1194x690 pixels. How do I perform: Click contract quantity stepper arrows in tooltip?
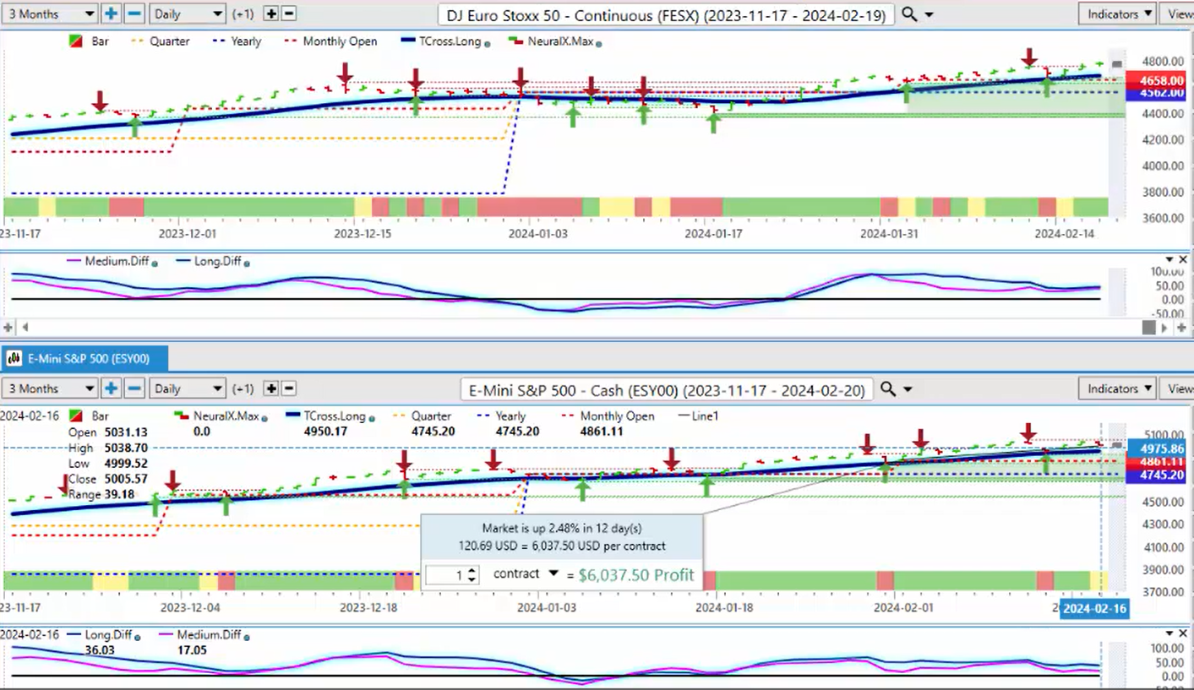[472, 574]
